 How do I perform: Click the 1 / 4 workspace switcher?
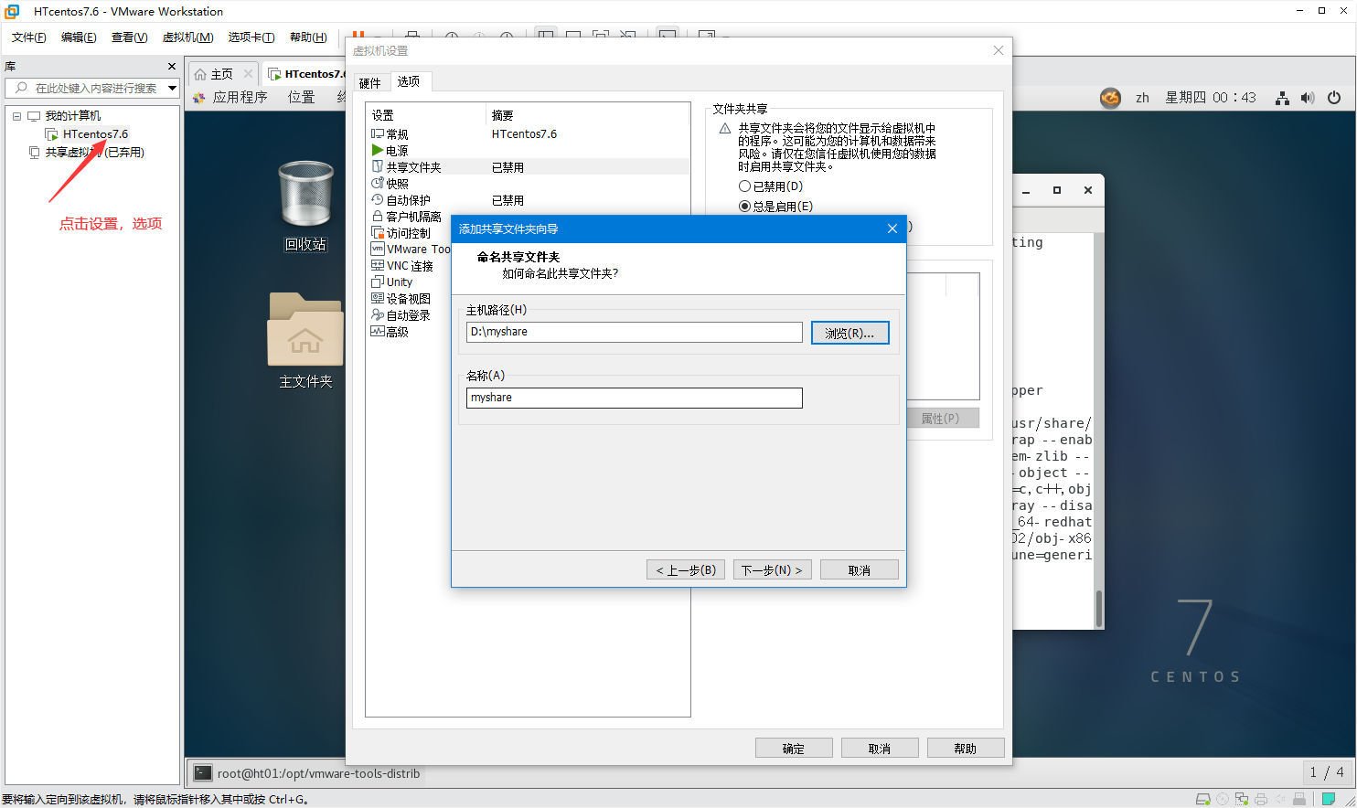1326,772
